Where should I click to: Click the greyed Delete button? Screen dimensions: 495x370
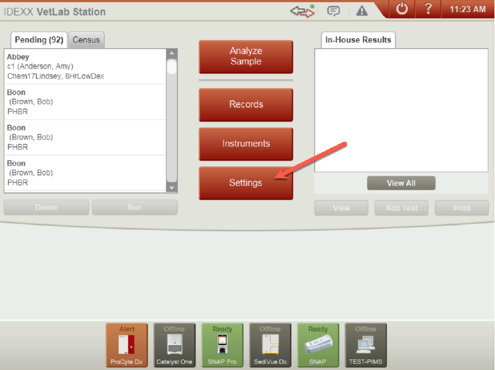coord(47,207)
